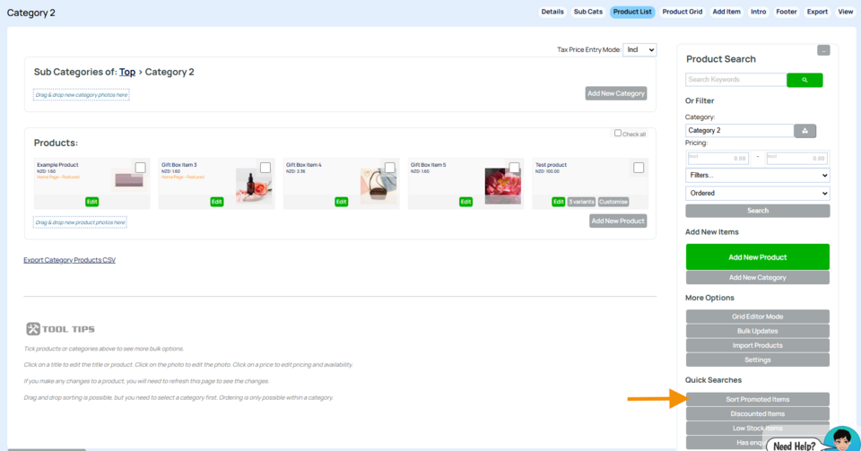Open 3 variants of Test product
This screenshot has width=861, height=451.
click(581, 202)
